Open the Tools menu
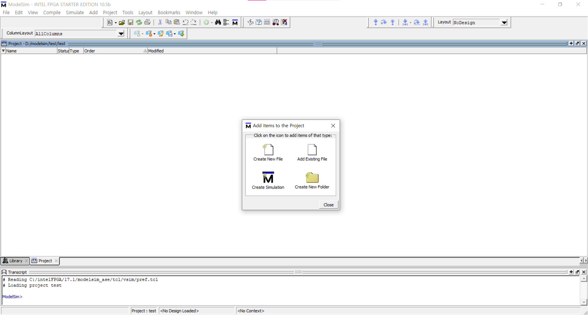This screenshot has height=315, width=588. point(128,13)
